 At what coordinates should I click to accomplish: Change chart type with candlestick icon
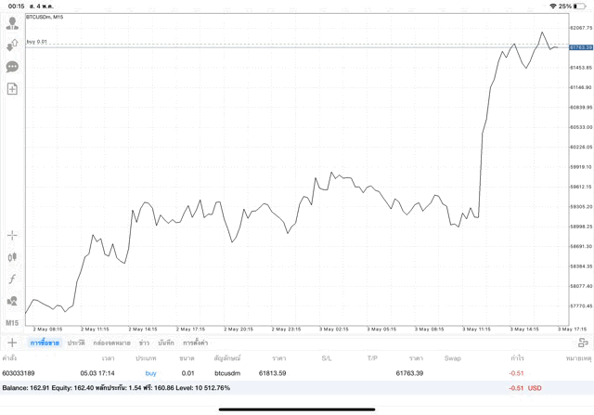12,257
